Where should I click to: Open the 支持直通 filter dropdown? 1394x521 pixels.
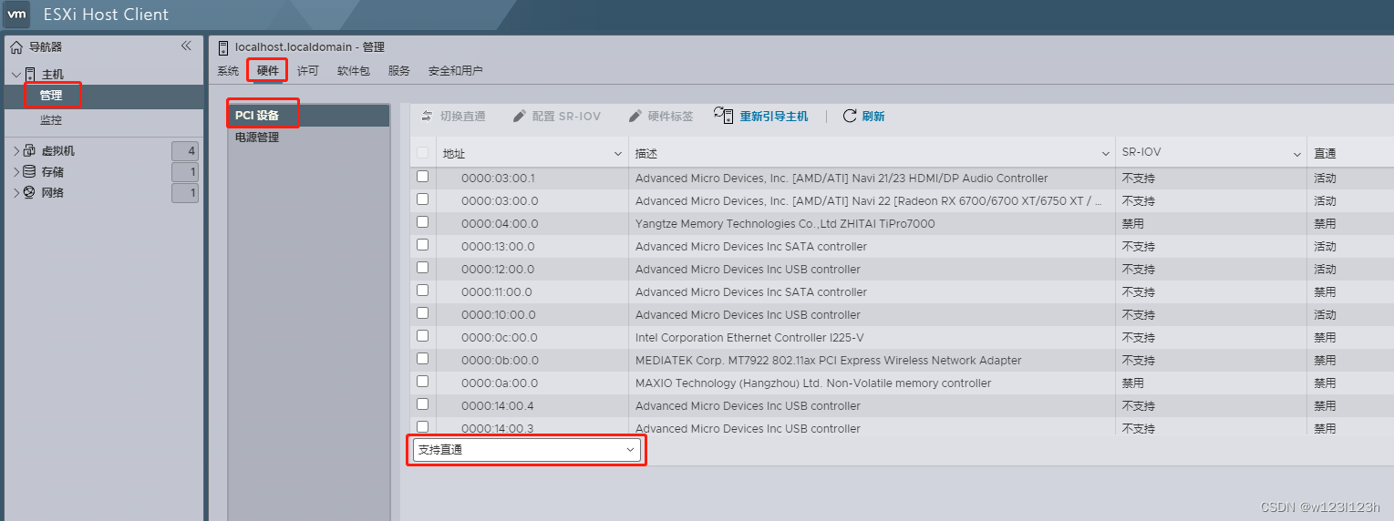pos(526,449)
